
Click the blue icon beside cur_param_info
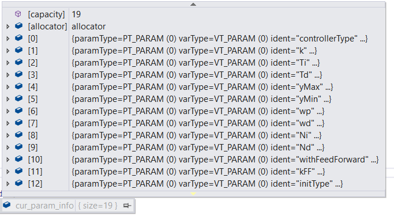coord(7,205)
